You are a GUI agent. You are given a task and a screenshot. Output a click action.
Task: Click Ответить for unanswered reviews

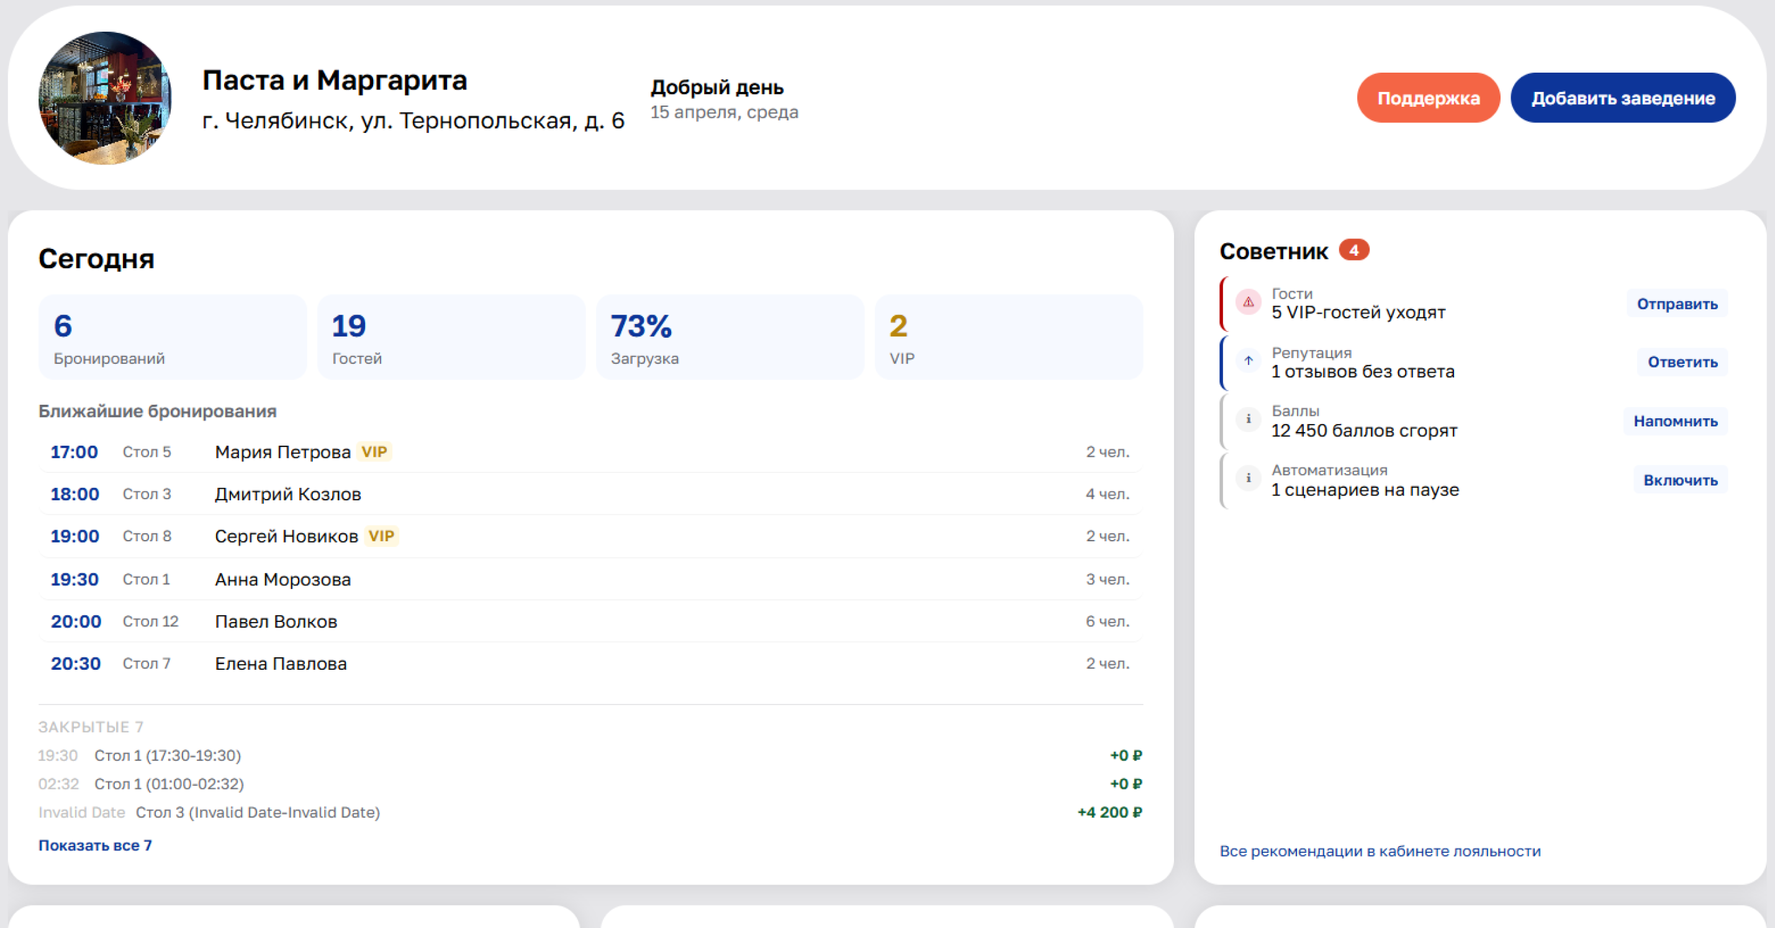[1682, 362]
